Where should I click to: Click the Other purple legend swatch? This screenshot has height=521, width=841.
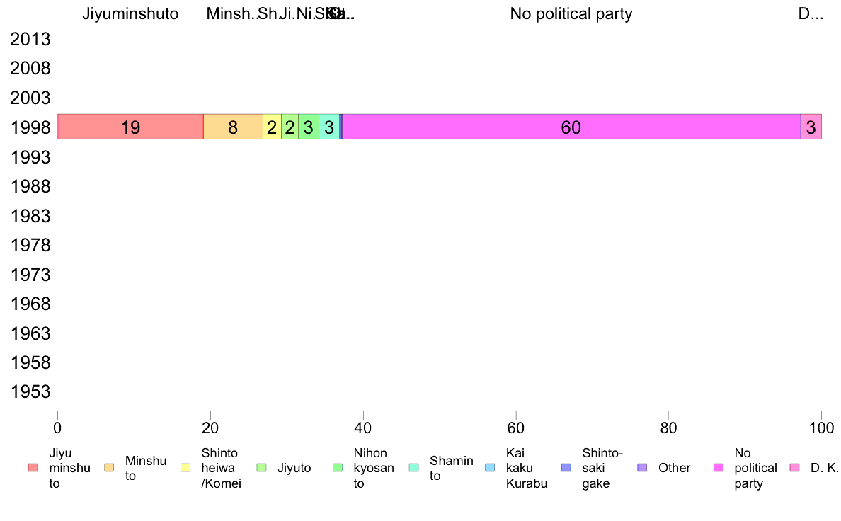point(643,468)
